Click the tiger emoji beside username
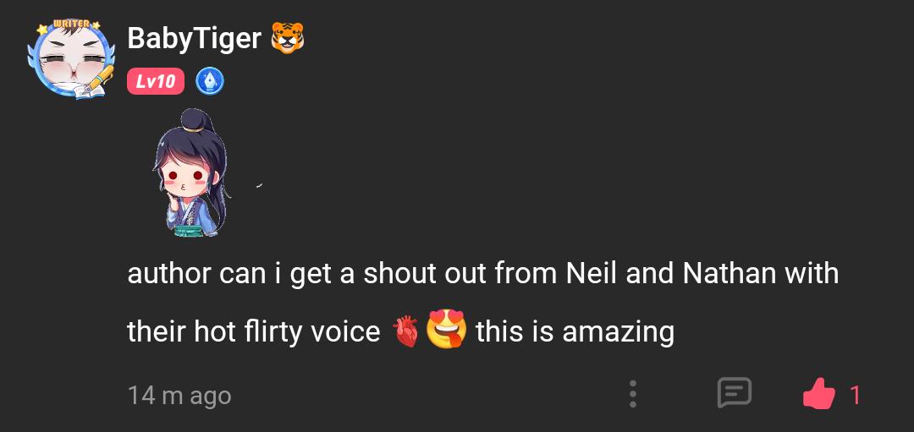Viewport: 914px width, 432px height. pos(287,37)
